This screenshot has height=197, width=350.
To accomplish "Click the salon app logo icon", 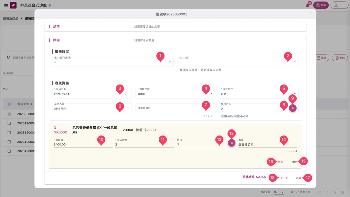I will 13,5.
